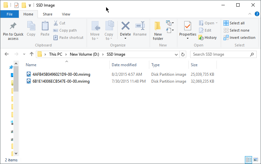Screen dimensions: 261x164
Task: Click the Pin to Quick access icon
Action: (x=13, y=26)
